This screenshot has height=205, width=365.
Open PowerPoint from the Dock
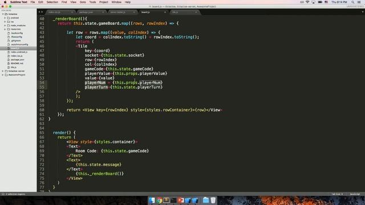tap(181, 200)
